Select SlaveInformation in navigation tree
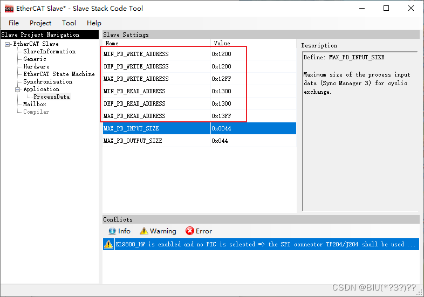The image size is (424, 297). (50, 51)
